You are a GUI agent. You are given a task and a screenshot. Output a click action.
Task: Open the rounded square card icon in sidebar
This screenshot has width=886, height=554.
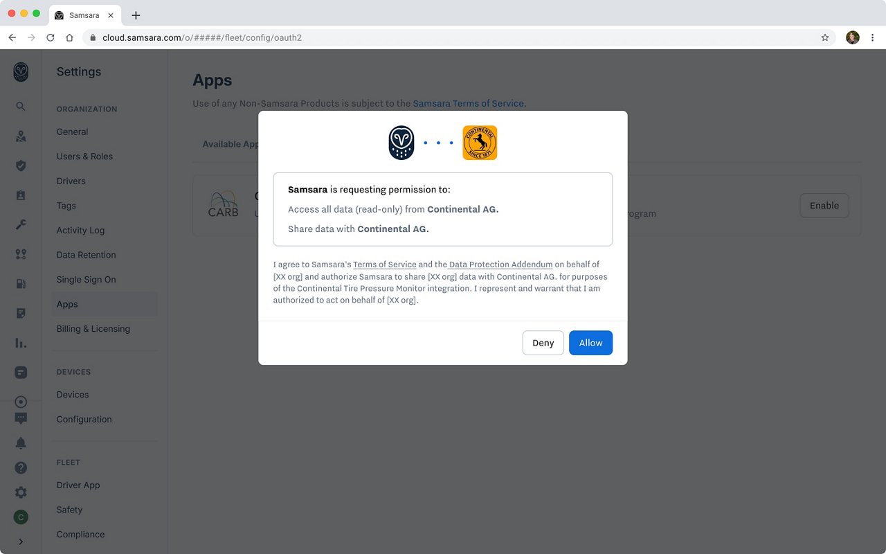click(21, 372)
